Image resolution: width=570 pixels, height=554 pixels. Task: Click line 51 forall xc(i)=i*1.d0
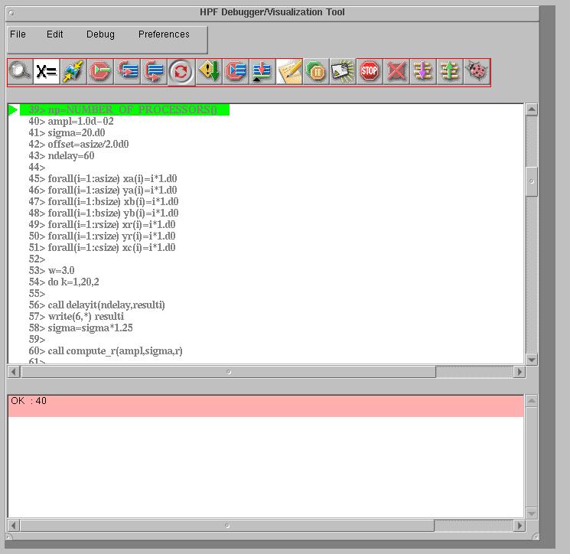[x=103, y=248]
